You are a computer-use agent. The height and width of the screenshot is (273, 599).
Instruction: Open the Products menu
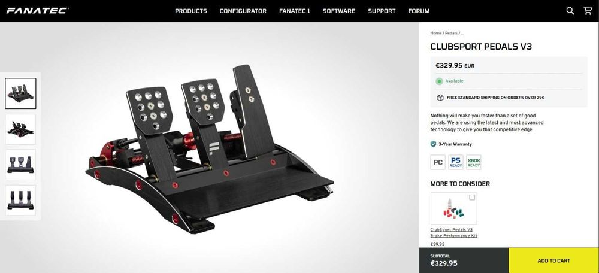tap(191, 11)
